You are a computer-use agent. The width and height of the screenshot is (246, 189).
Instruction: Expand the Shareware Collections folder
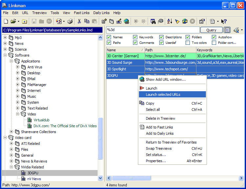pyautogui.click(x=11, y=132)
